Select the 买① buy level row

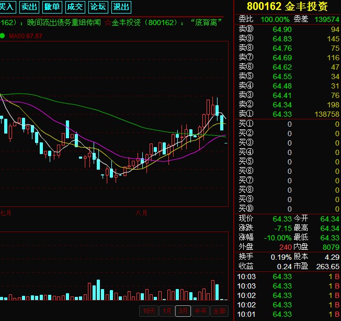tap(289, 124)
